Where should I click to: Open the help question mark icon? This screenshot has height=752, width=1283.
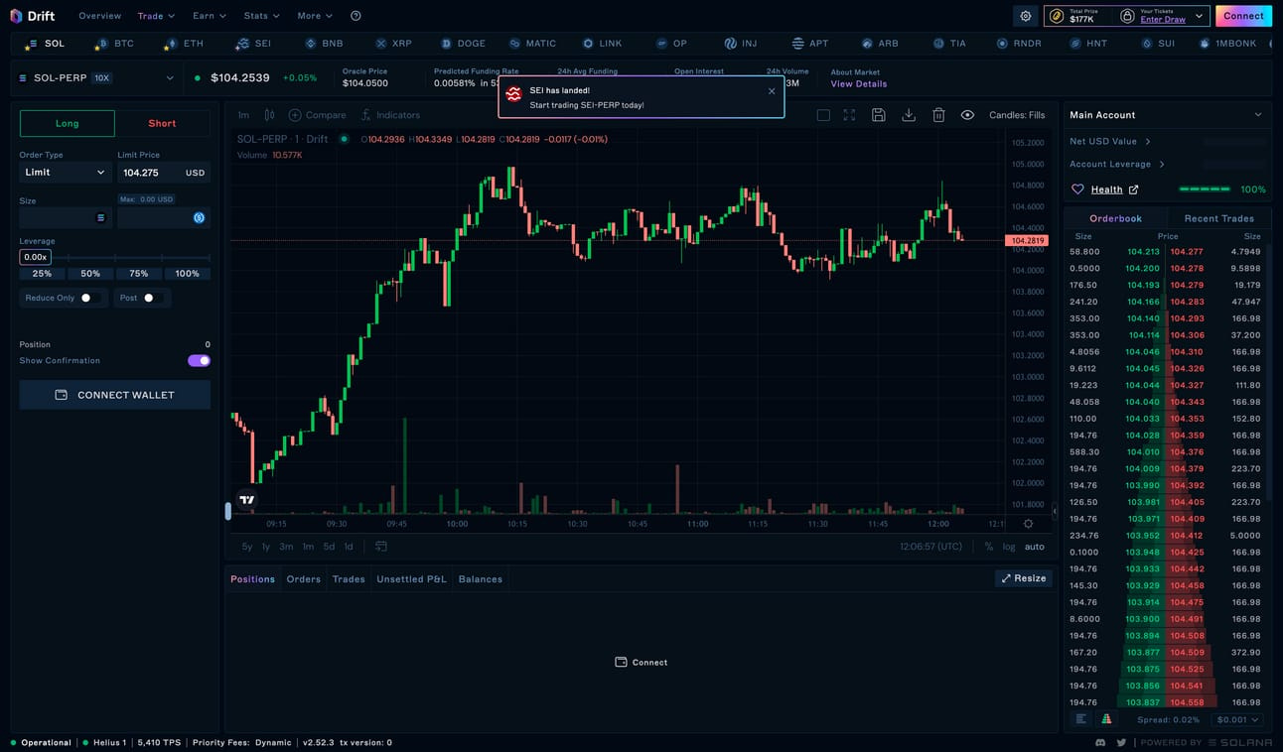pyautogui.click(x=356, y=16)
